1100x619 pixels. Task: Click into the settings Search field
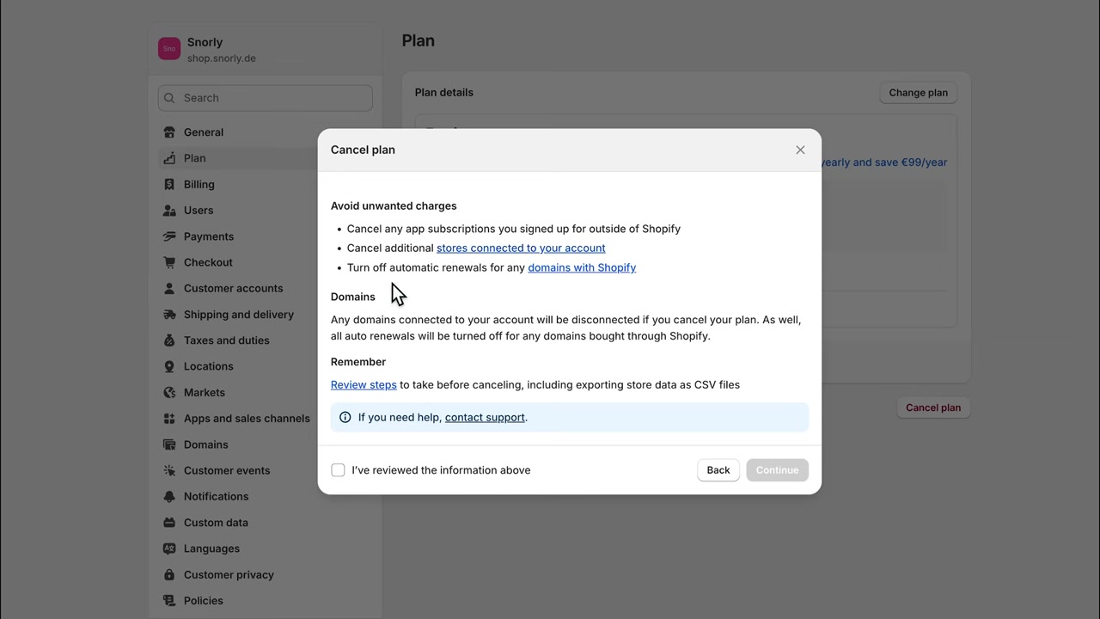[266, 98]
